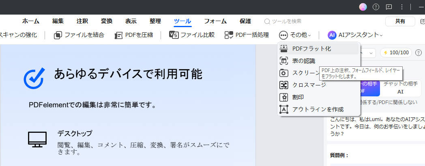Click the 表の認識 table icon
425x166 pixels.
click(284, 61)
